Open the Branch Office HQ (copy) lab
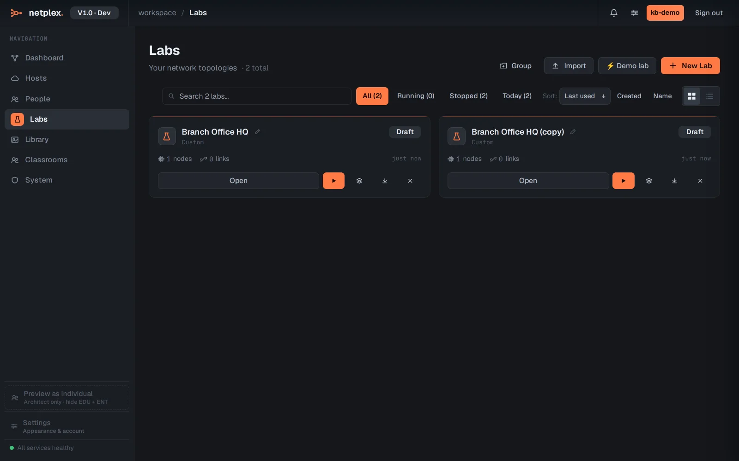The image size is (739, 461). click(x=528, y=181)
